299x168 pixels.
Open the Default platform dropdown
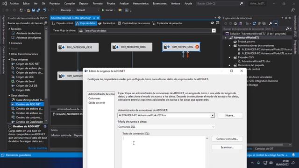pyautogui.click(x=87, y=10)
